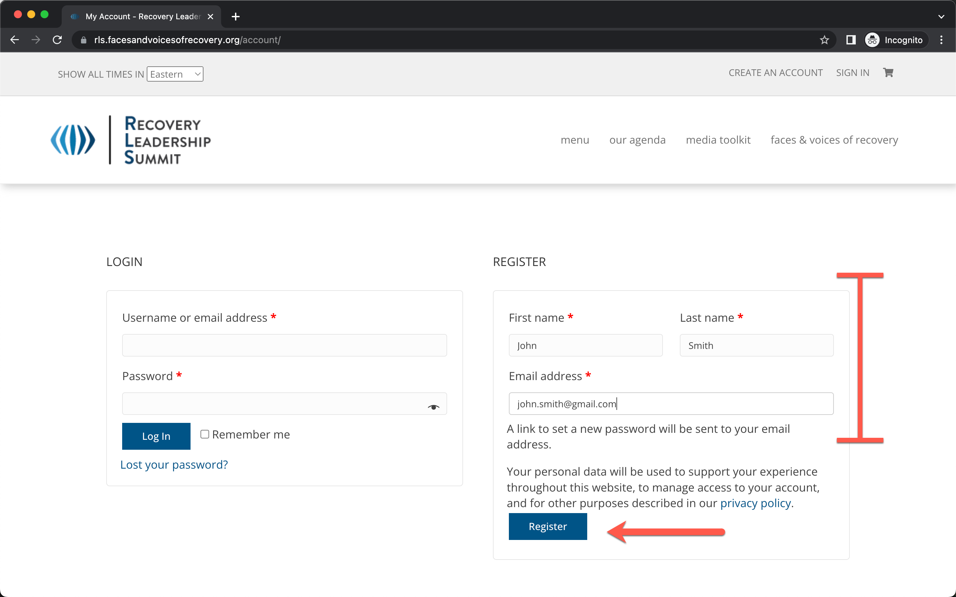Viewport: 956px width, 597px height.
Task: Open new browser tab
Action: tap(235, 17)
